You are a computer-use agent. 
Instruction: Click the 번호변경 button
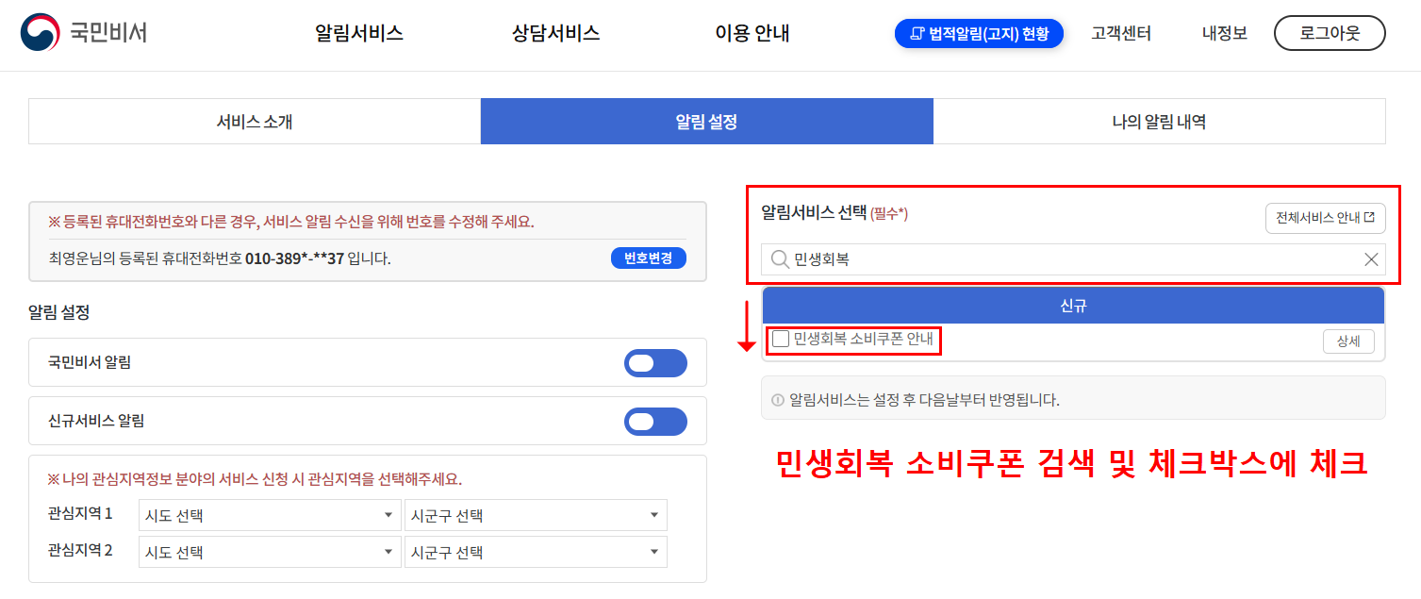(x=648, y=258)
